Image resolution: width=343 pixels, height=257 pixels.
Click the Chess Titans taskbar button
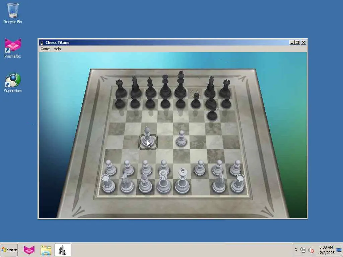click(63, 250)
